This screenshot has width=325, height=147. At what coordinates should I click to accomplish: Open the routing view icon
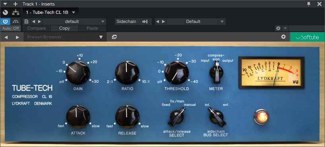15,12
